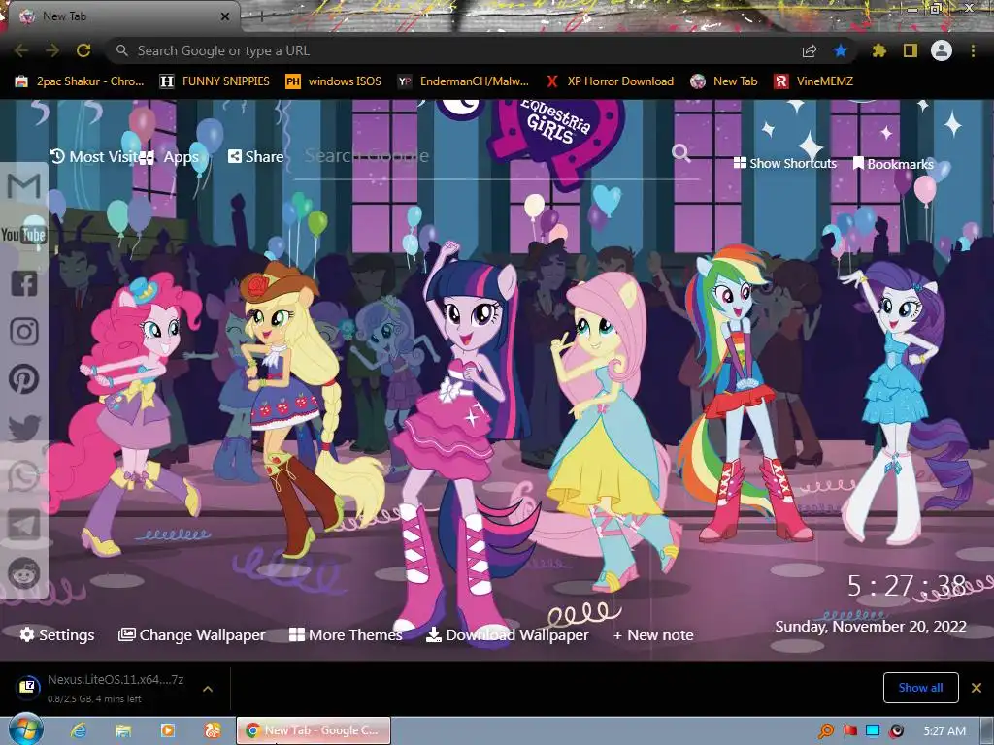This screenshot has height=745, width=994.
Task: Open Windows Explorer from taskbar
Action: coord(123,730)
